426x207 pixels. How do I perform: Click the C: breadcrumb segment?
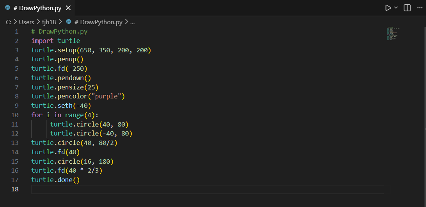9,22
